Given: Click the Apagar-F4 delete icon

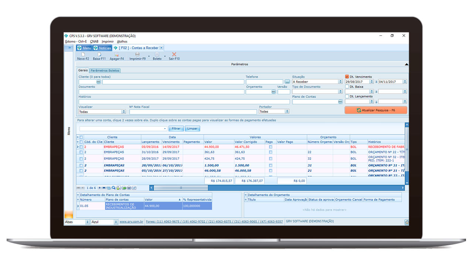Looking at the screenshot, I should pyautogui.click(x=116, y=54).
